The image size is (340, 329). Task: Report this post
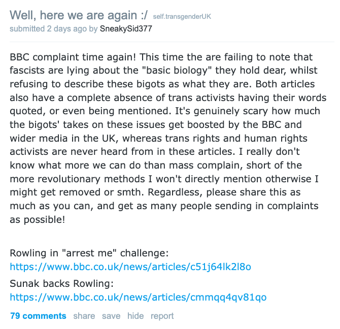click(162, 316)
